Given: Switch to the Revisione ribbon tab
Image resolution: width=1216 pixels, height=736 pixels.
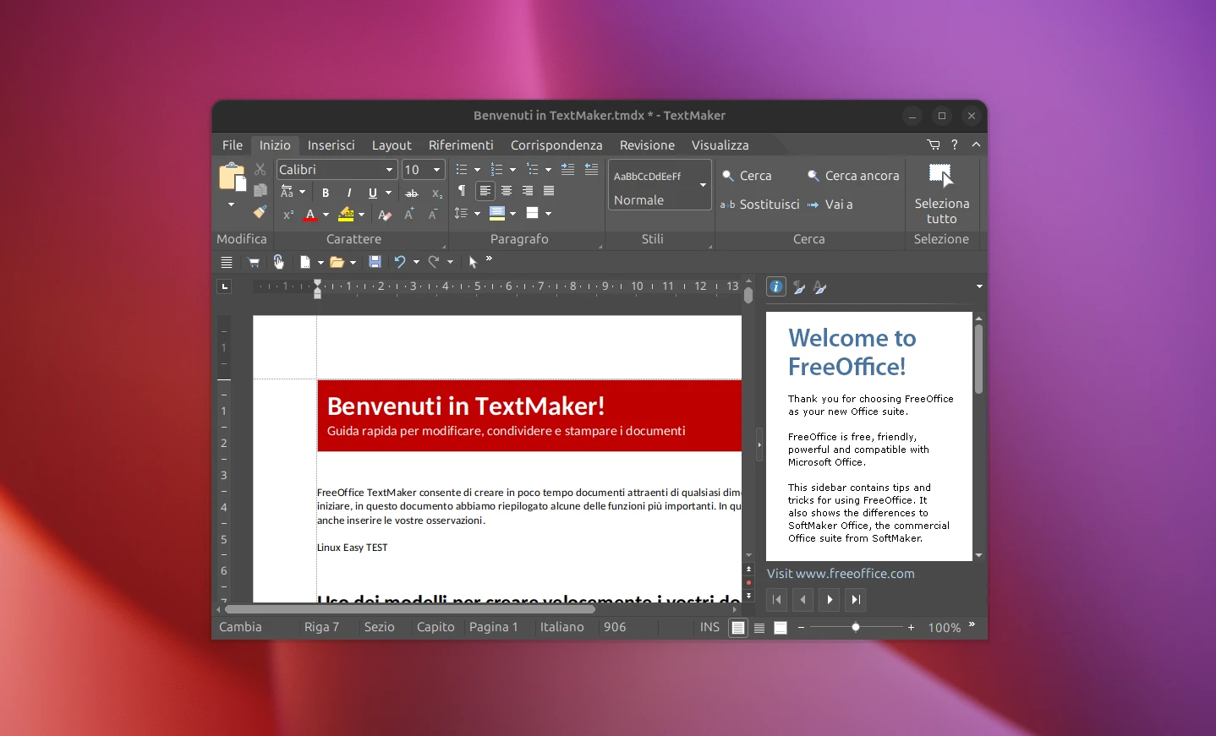Looking at the screenshot, I should point(646,144).
